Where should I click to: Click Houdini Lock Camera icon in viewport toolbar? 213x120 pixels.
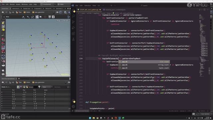(x=50, y=17)
